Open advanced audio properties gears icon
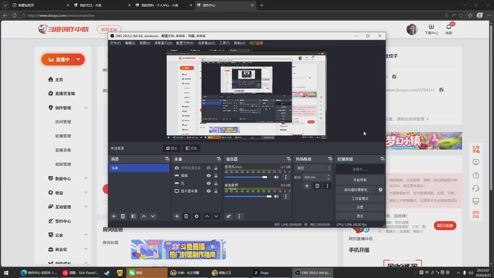The image size is (494, 278). (228, 216)
